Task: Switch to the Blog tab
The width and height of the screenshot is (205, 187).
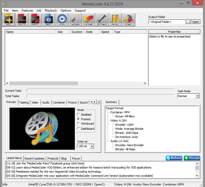Action: (64, 159)
